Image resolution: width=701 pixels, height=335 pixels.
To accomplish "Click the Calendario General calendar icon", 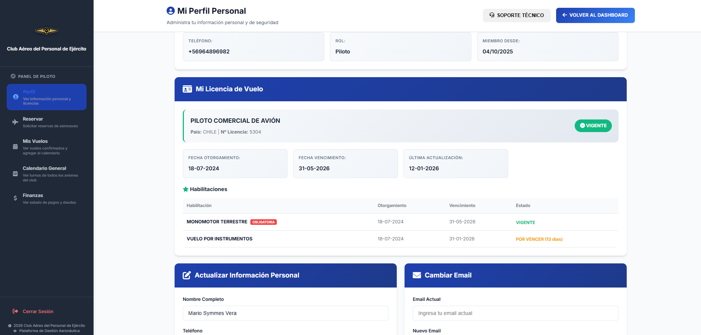I will [15, 174].
